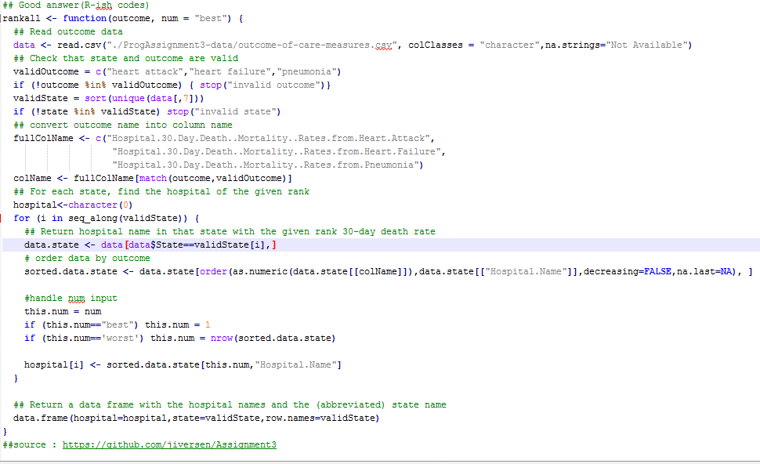Click 'hospital[i] <-' assignment

[x=63, y=365]
